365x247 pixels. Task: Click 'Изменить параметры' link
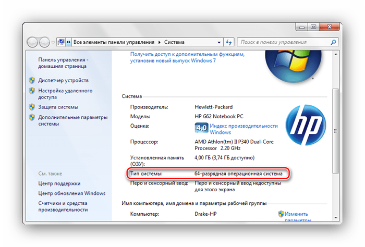point(298,217)
